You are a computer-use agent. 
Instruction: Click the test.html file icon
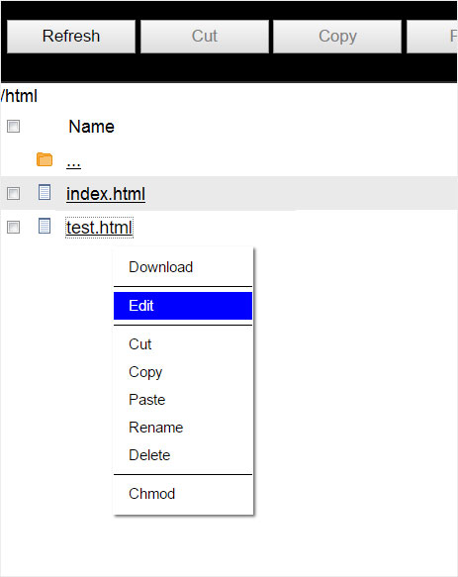(x=45, y=226)
